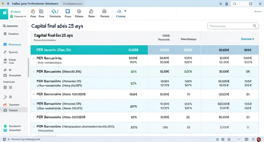This screenshot has height=142, width=264.
Task: Select the blue highlighted item in left sidebar
Action: pyautogui.click(x=13, y=45)
